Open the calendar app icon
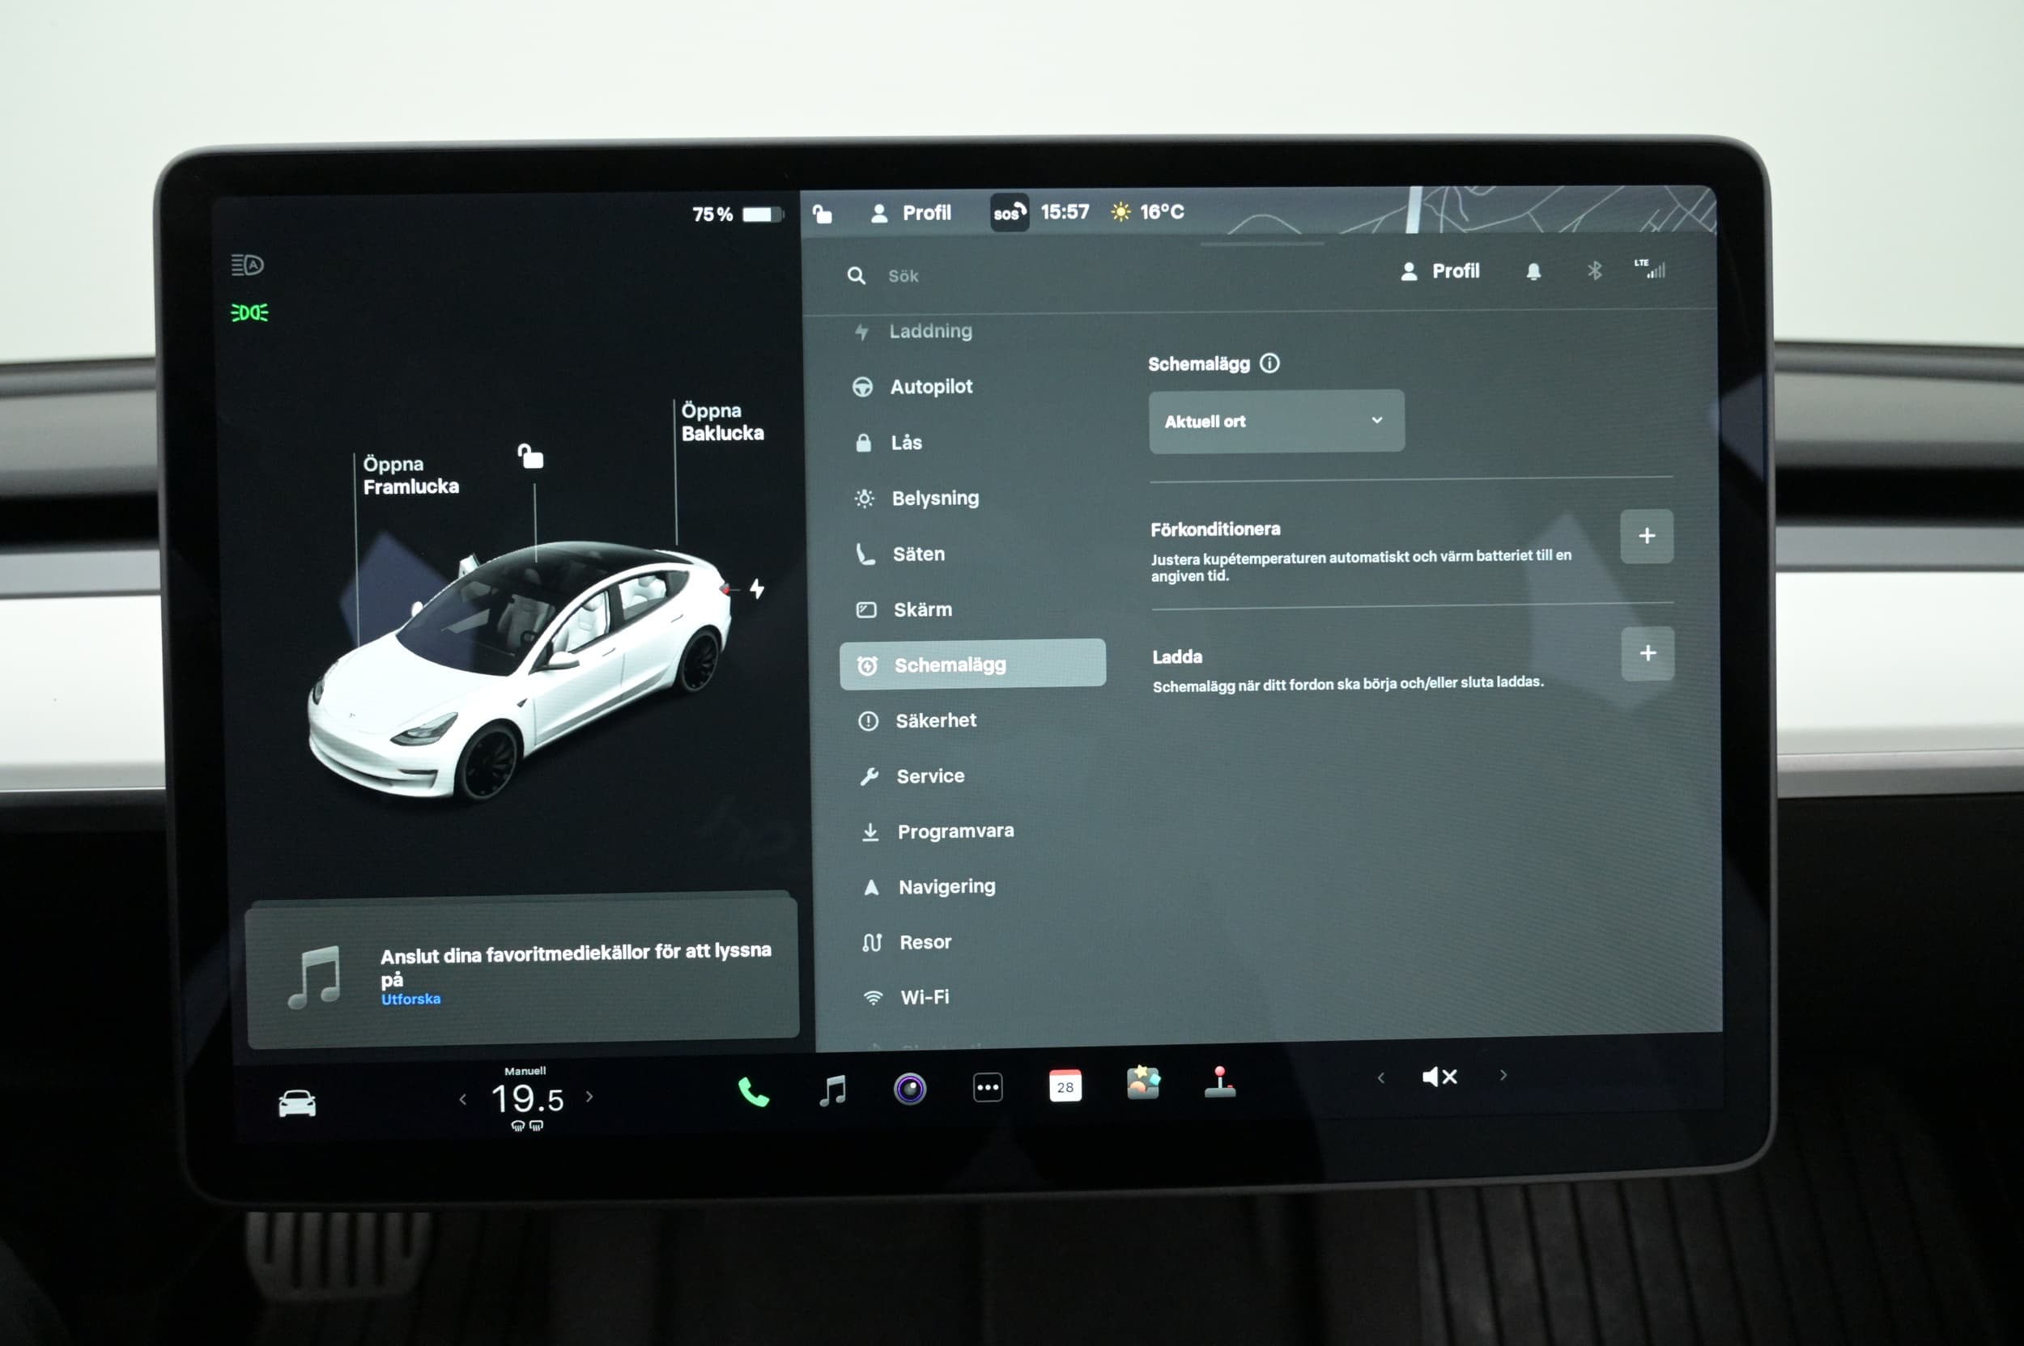Viewport: 2024px width, 1346px height. (1065, 1086)
